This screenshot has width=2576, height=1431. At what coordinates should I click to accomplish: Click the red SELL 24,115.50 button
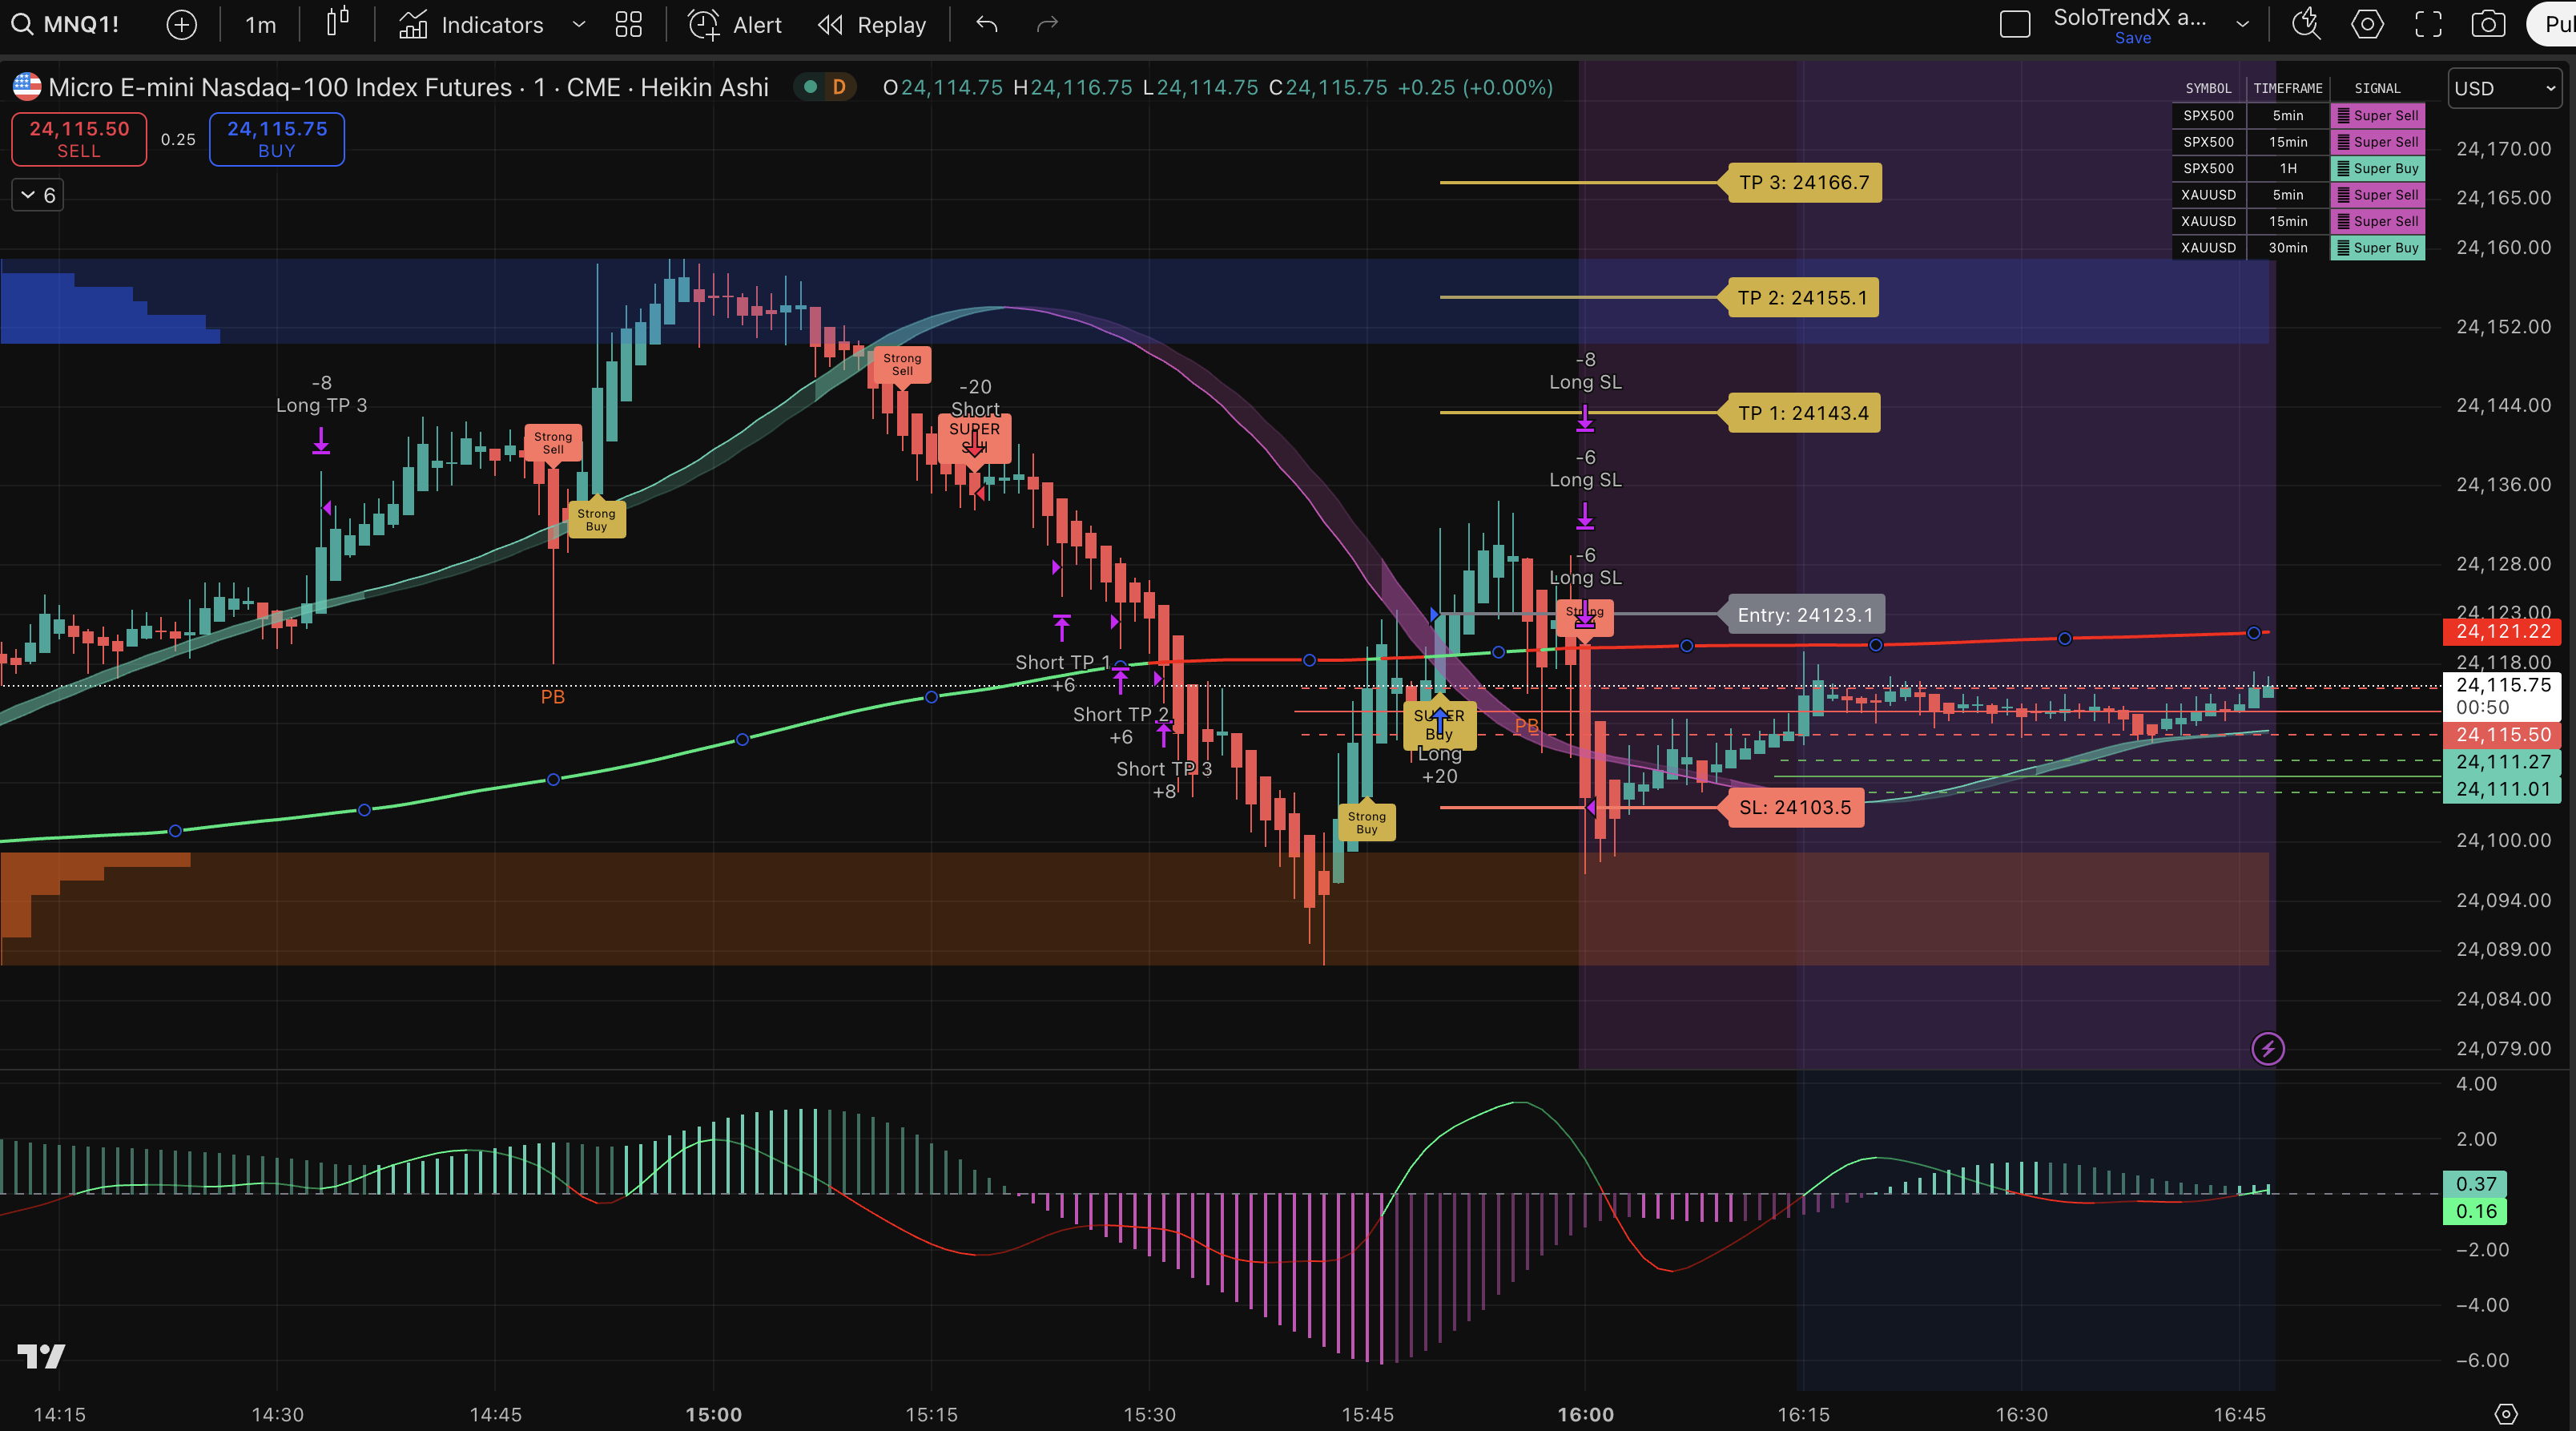pos(79,139)
